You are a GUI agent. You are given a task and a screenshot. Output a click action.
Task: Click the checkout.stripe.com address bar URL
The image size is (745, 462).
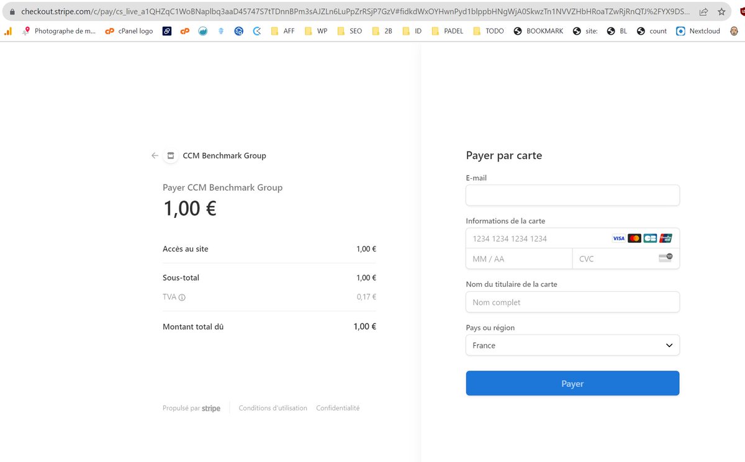coord(354,12)
